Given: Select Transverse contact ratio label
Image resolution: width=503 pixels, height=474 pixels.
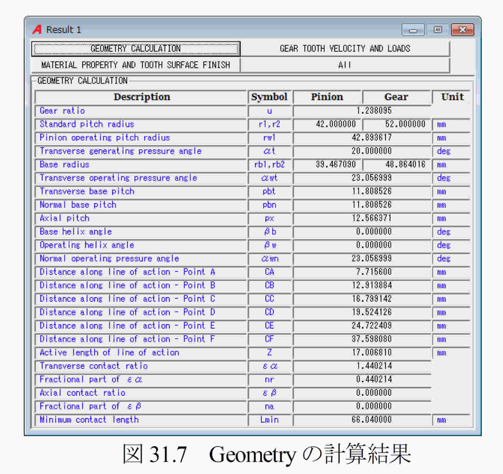Looking at the screenshot, I should pyautogui.click(x=94, y=366).
